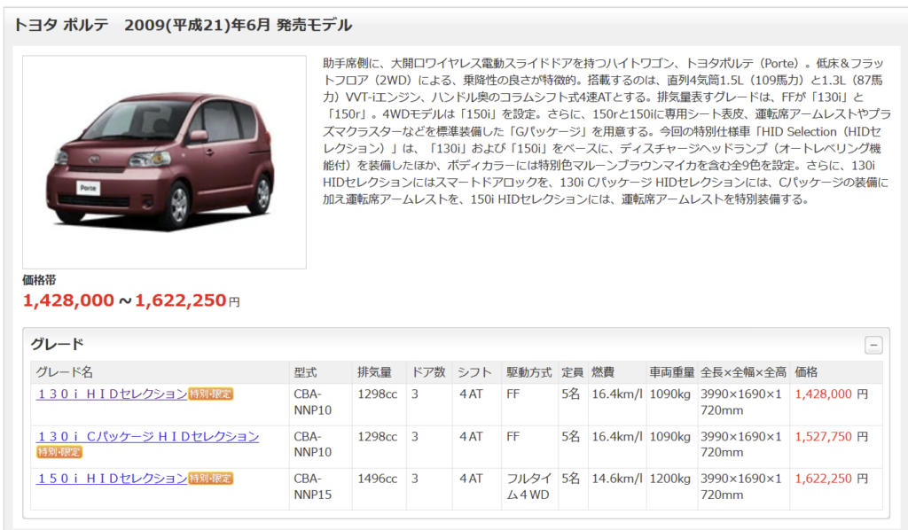
Task: Click the グレード名 column header
Action: click(x=64, y=372)
